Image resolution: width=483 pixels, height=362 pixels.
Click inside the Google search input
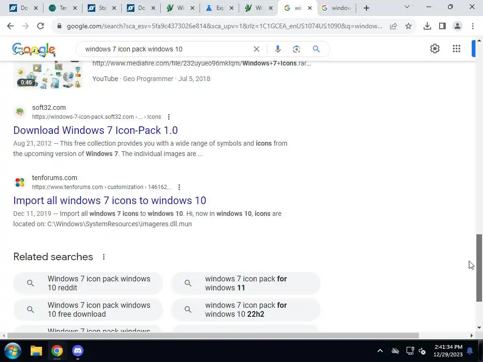coord(167,49)
